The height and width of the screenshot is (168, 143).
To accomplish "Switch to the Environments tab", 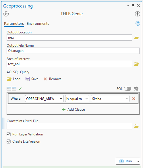I will pyautogui.click(x=38, y=24).
